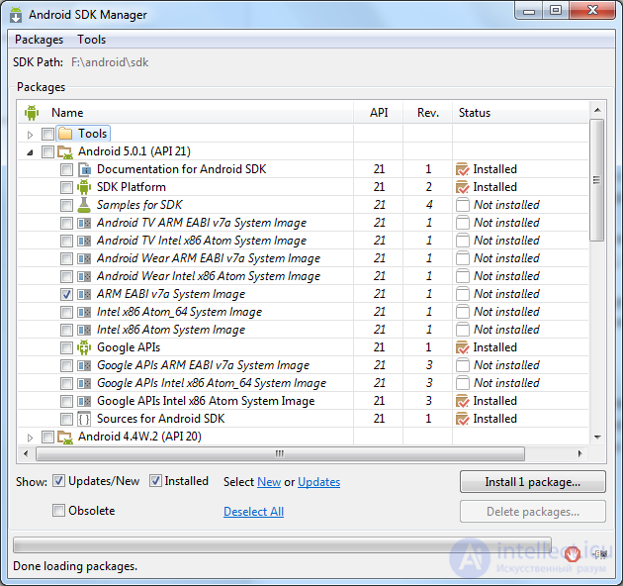
Task: Check the Intel x86 Atom_64 System Image checkbox
Action: (x=66, y=312)
